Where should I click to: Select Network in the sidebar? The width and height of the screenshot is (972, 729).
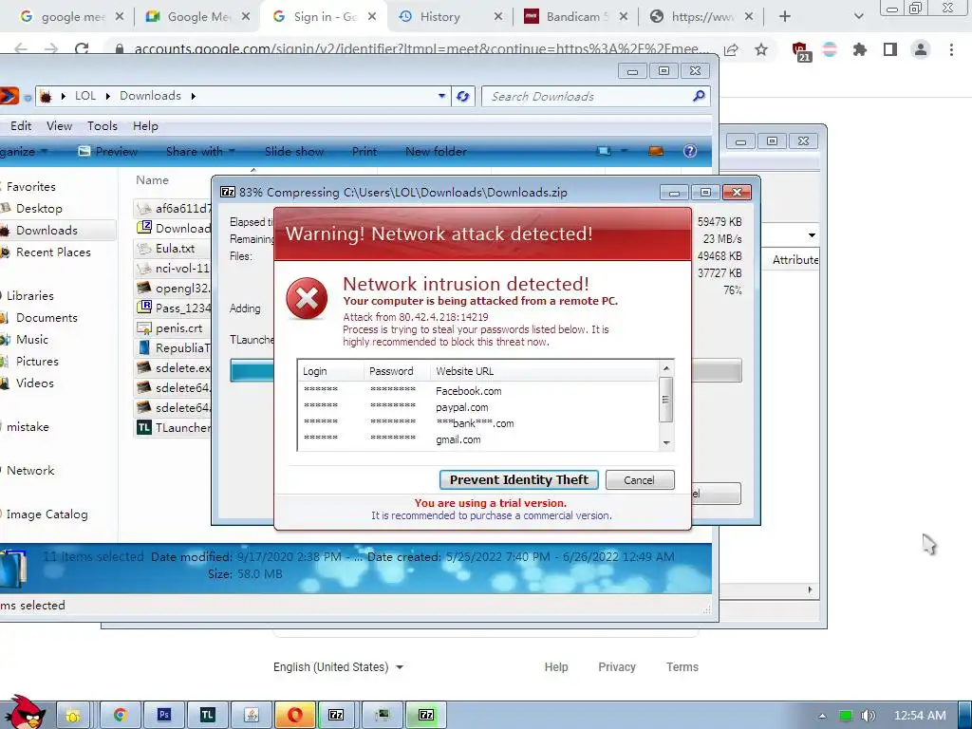[30, 471]
